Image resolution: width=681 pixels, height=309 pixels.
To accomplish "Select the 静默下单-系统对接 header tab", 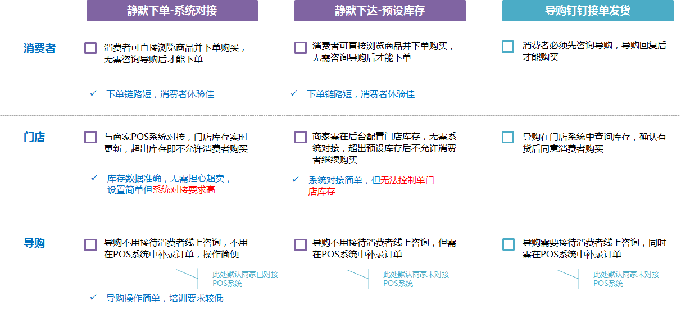I will coord(172,11).
